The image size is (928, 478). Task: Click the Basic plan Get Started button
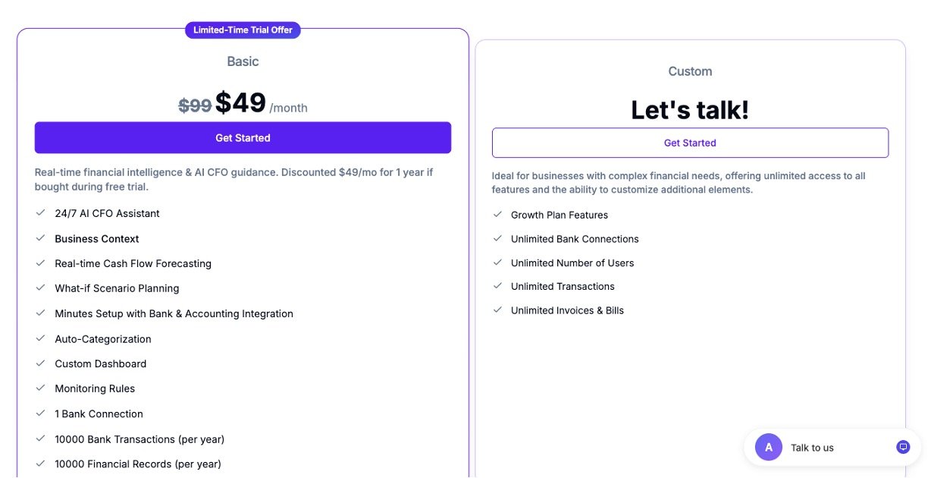pos(243,138)
